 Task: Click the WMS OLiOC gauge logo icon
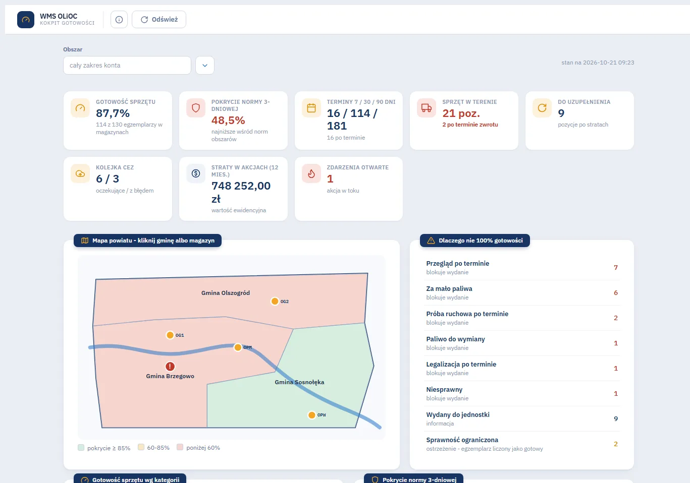click(26, 20)
